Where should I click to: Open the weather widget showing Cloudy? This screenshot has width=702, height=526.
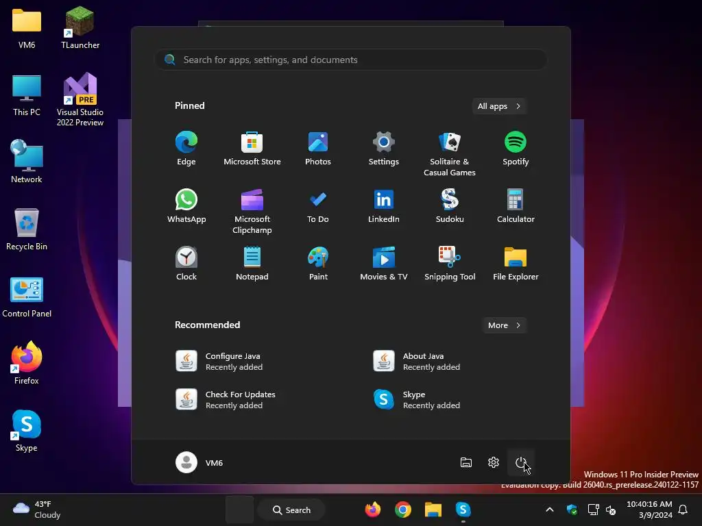coord(37,510)
